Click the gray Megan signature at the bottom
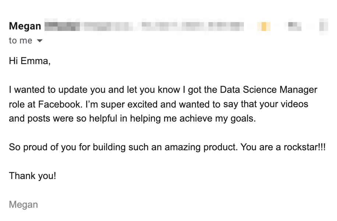Image resolution: width=337 pixels, height=221 pixels. [x=23, y=204]
